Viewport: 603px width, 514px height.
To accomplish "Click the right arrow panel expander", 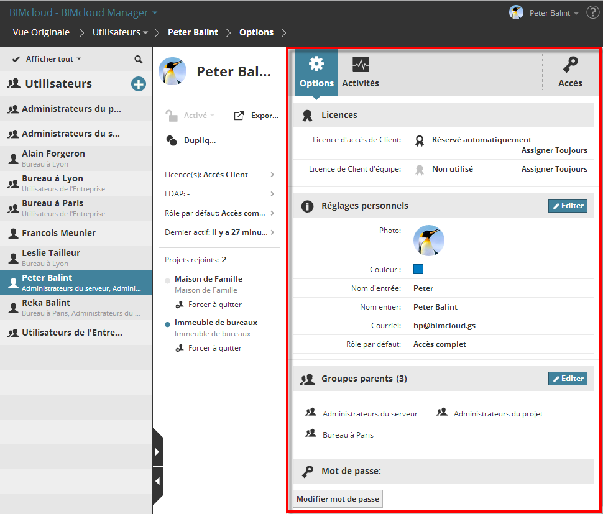I will click(x=157, y=451).
